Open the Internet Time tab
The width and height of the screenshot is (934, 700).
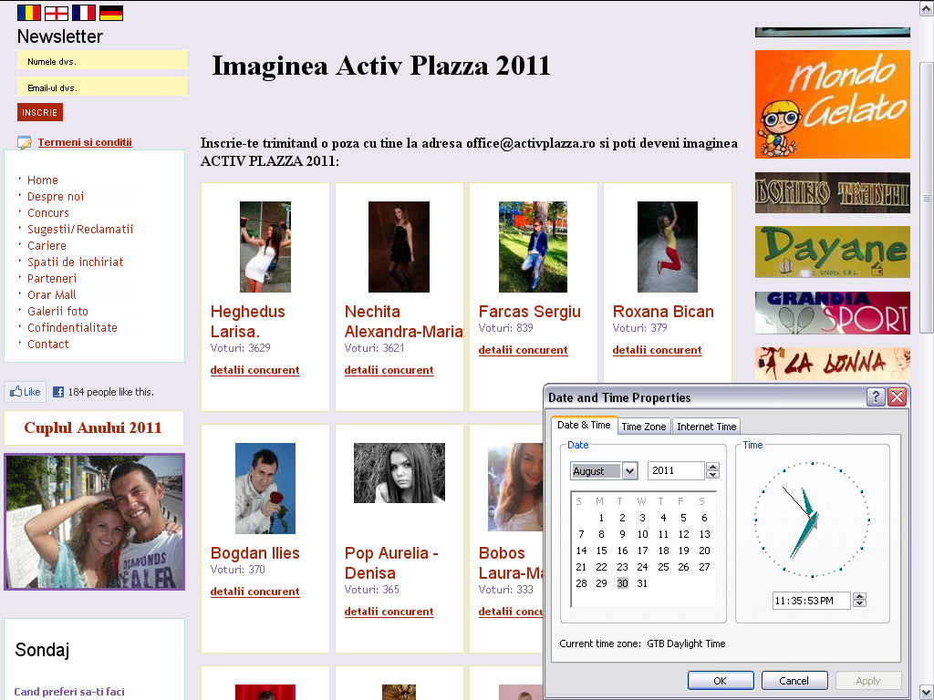705,425
